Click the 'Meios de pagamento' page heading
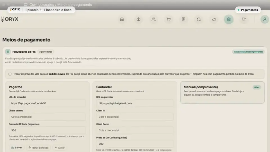 click(x=26, y=40)
